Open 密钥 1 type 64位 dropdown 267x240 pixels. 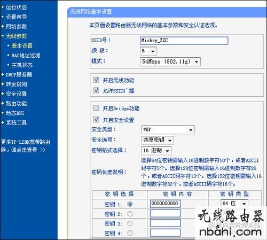click(x=234, y=203)
